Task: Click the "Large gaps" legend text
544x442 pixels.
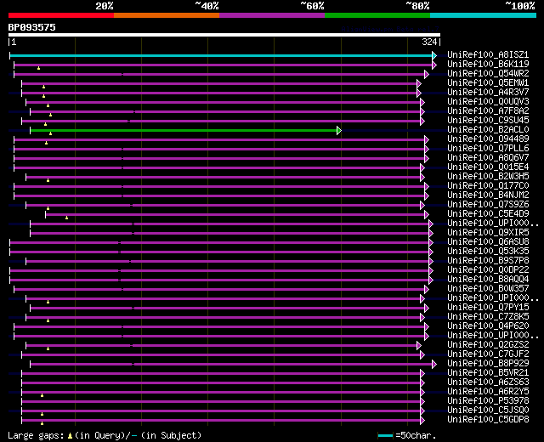Action: pyautogui.click(x=36, y=435)
